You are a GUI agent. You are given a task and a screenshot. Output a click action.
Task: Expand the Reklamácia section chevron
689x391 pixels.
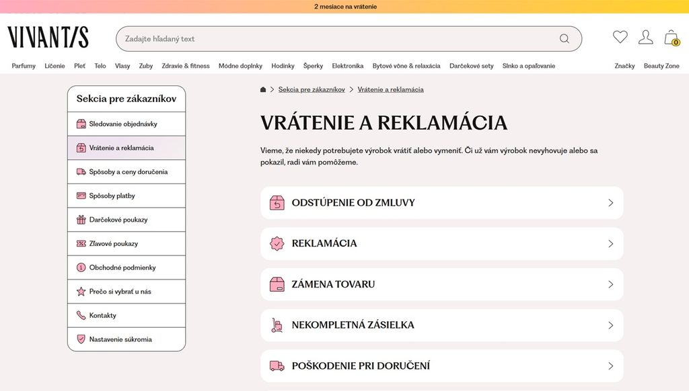pos(611,244)
